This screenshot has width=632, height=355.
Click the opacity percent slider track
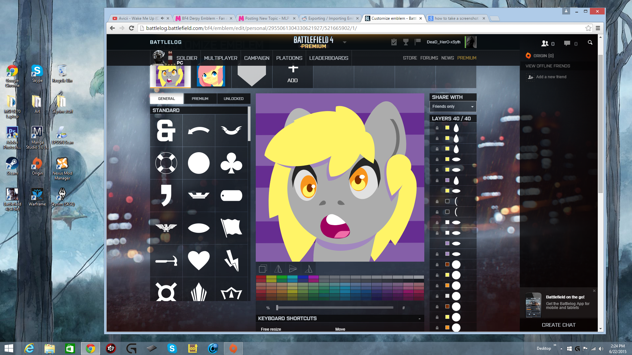(335, 308)
